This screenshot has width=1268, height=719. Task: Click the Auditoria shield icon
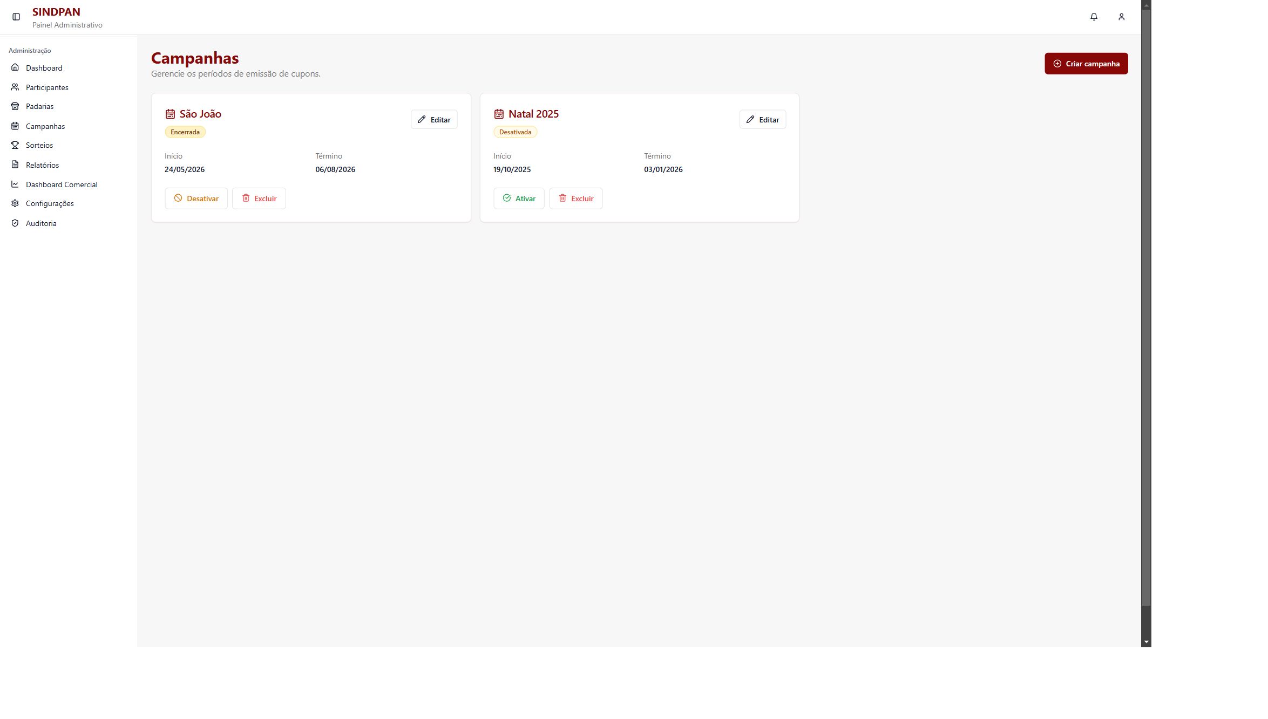[x=15, y=223]
